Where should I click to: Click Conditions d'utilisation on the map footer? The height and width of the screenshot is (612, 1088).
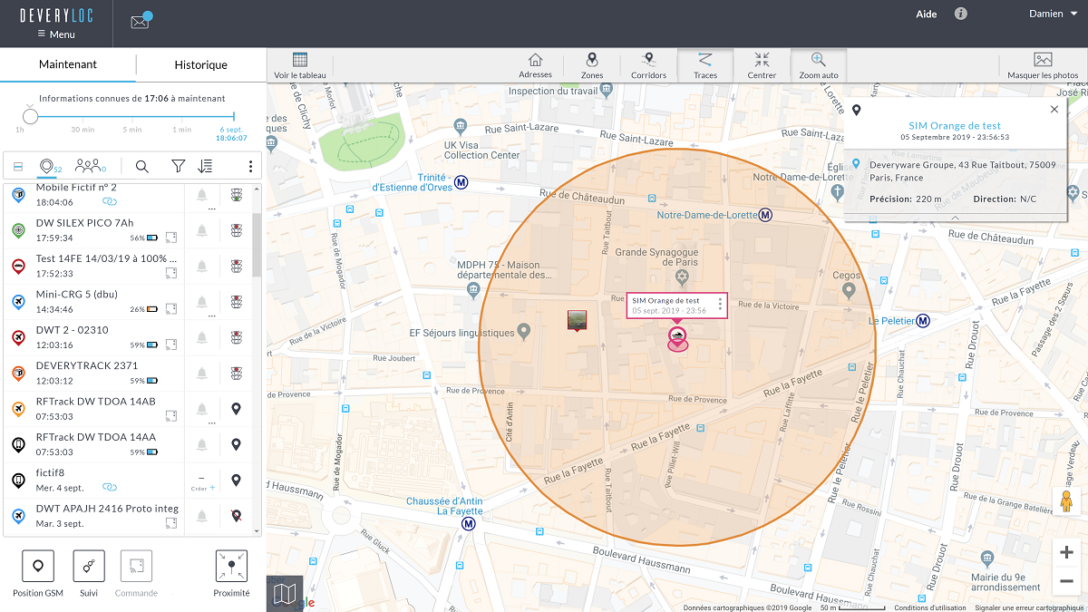tap(930, 607)
